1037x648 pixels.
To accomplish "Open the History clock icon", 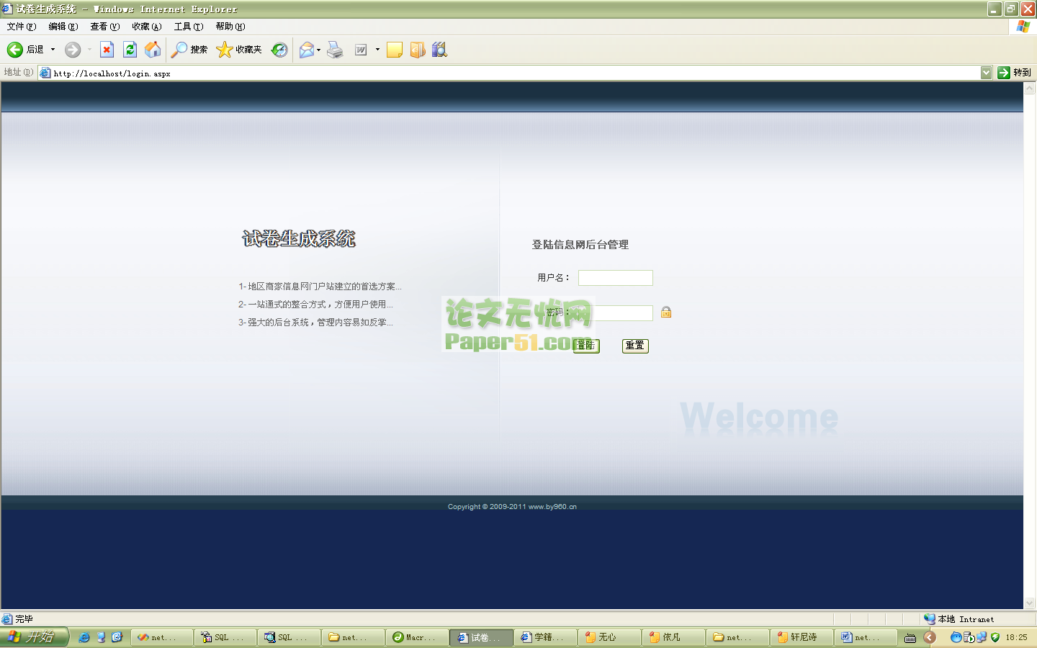I will click(279, 50).
